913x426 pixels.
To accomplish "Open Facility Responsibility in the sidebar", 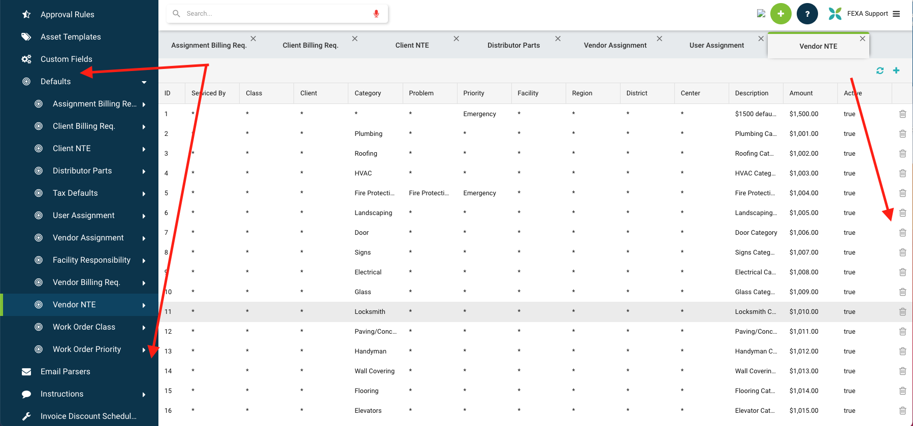I will [91, 260].
